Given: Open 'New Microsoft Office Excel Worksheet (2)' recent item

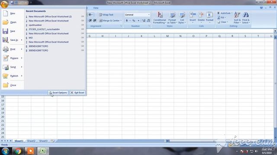Looking at the screenshot, I should point(50,16).
